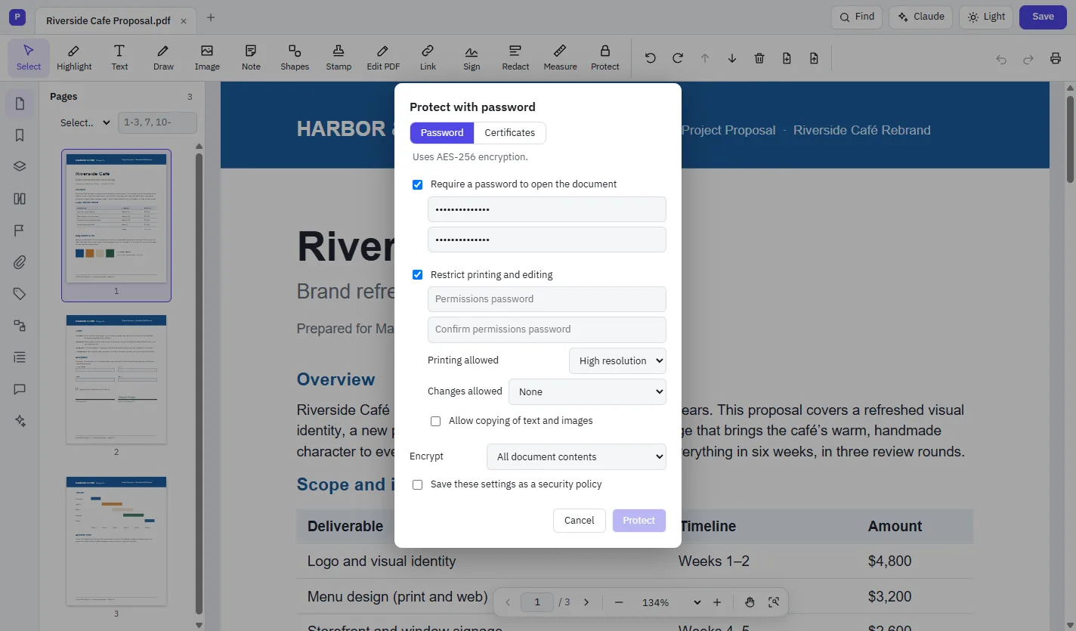The width and height of the screenshot is (1076, 631).
Task: Check Save these settings as a security policy
Action: pyautogui.click(x=417, y=484)
